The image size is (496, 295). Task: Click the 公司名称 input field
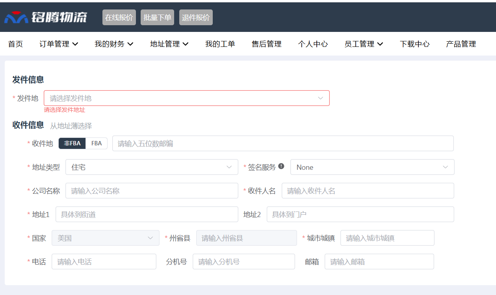pyautogui.click(x=152, y=191)
